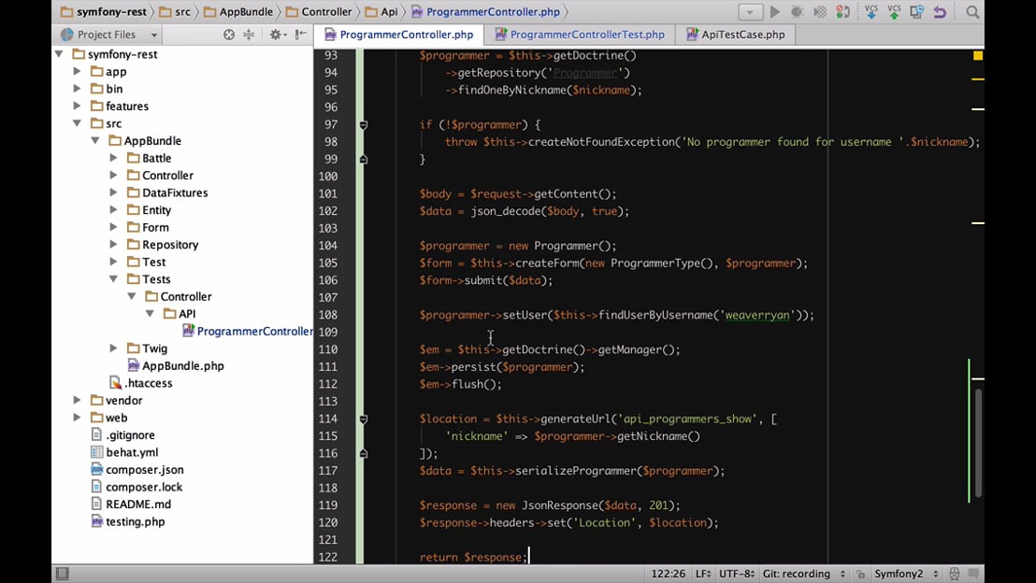Click symfony-rest breadcrumb
The height and width of the screenshot is (583, 1036).
coord(103,12)
